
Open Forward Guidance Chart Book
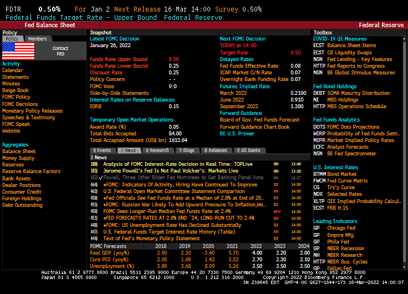pyautogui.click(x=254, y=127)
